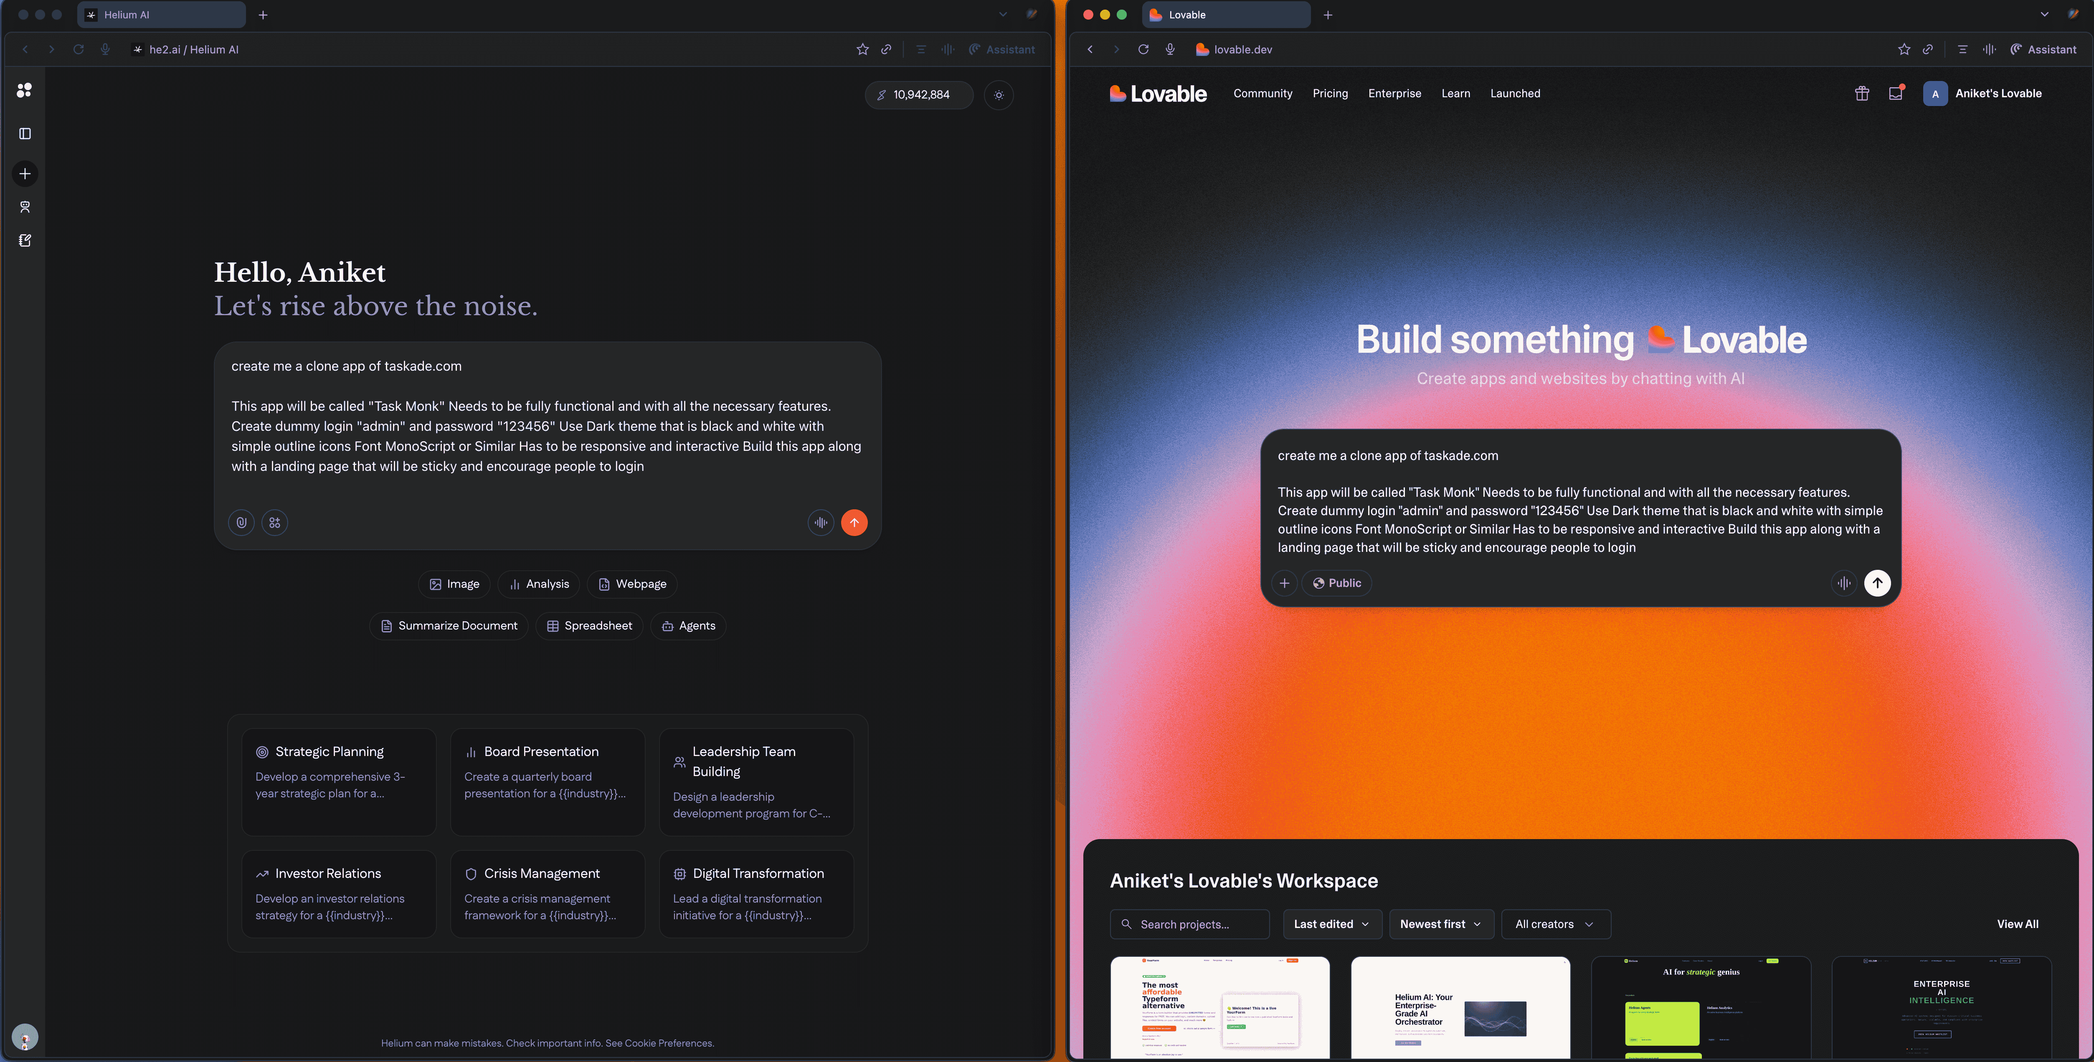The width and height of the screenshot is (2094, 1062).
Task: Toggle Public visibility in Lovable prompt
Action: 1336,584
